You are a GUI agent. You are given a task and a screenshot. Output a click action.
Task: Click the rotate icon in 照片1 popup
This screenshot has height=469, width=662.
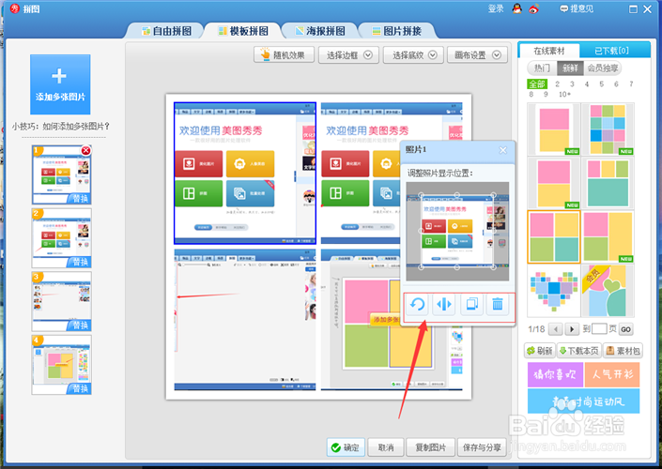[418, 304]
